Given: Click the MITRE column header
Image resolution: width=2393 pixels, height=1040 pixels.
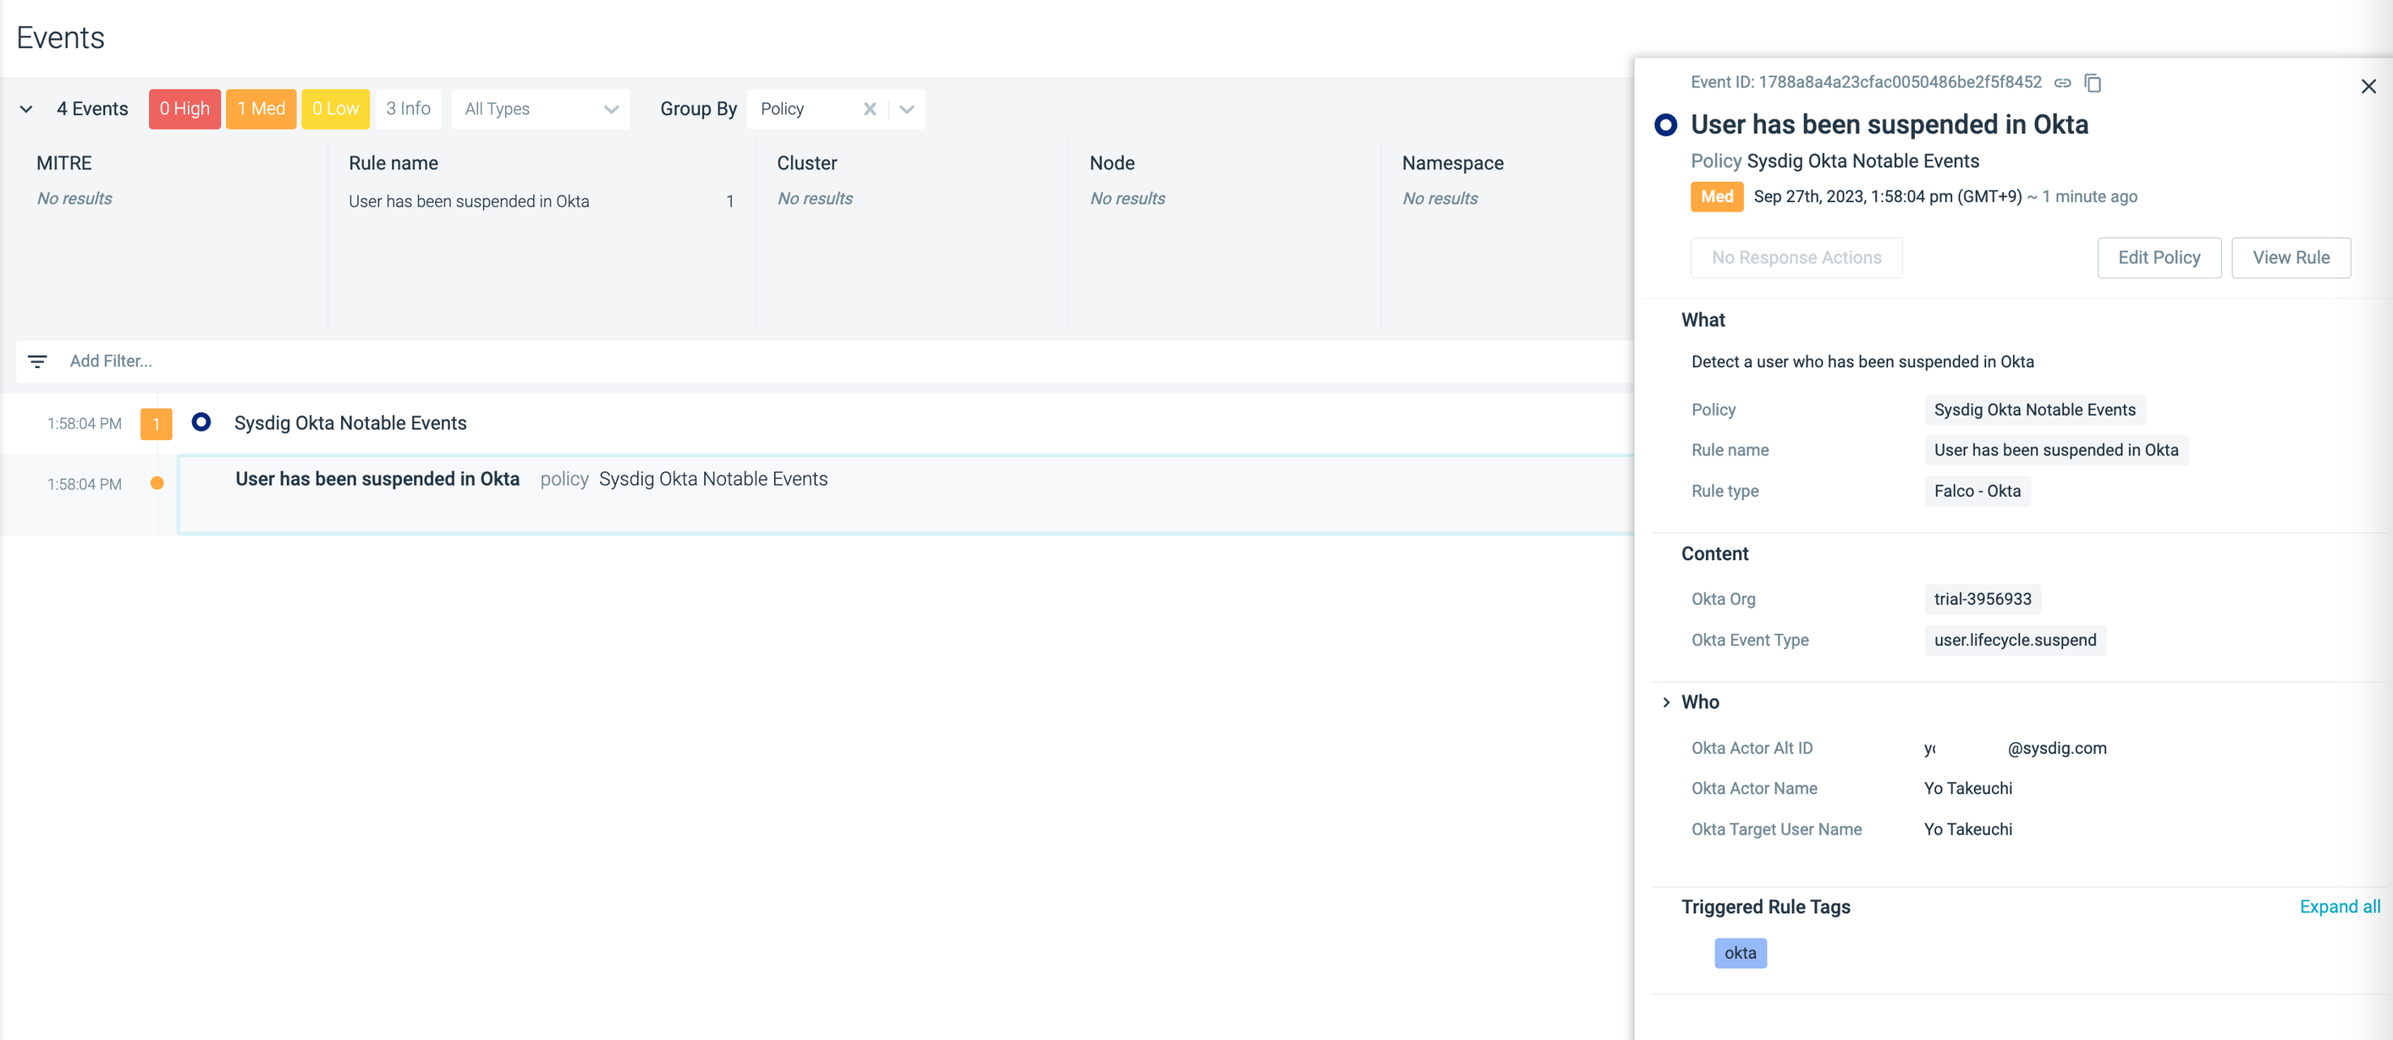Looking at the screenshot, I should [x=64, y=162].
